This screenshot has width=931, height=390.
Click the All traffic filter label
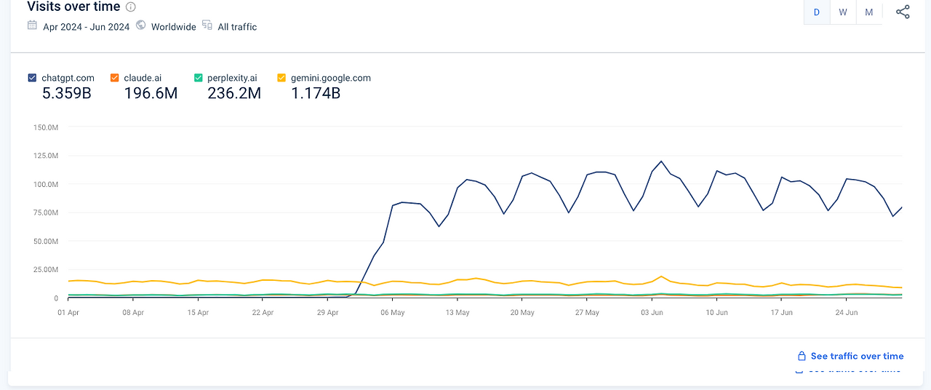[x=237, y=27]
